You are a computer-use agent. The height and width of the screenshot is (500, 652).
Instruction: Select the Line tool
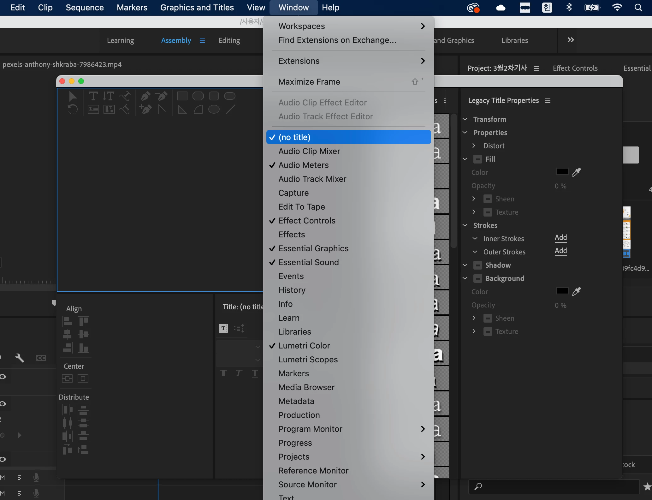coord(230,110)
